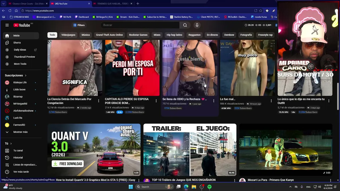The width and height of the screenshot is (340, 191).
Task: Switch to the TENEMOS QUE HABLAR browser tab
Action: coord(113,4)
